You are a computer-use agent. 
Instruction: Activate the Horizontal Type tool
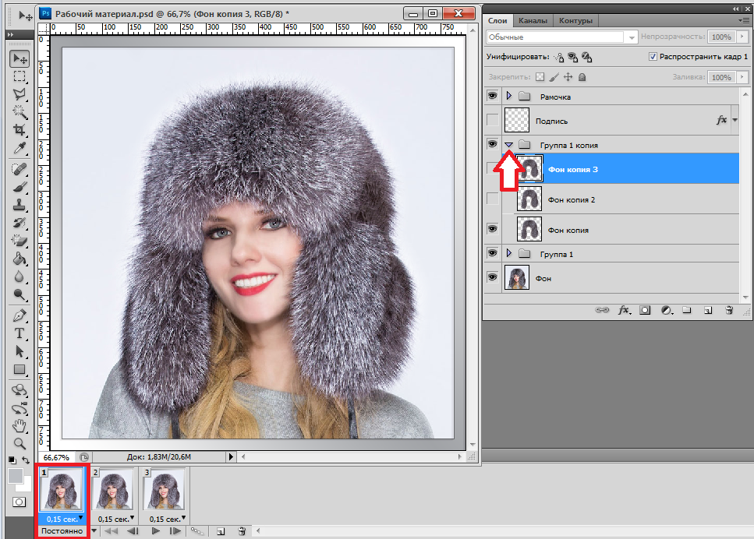point(19,333)
